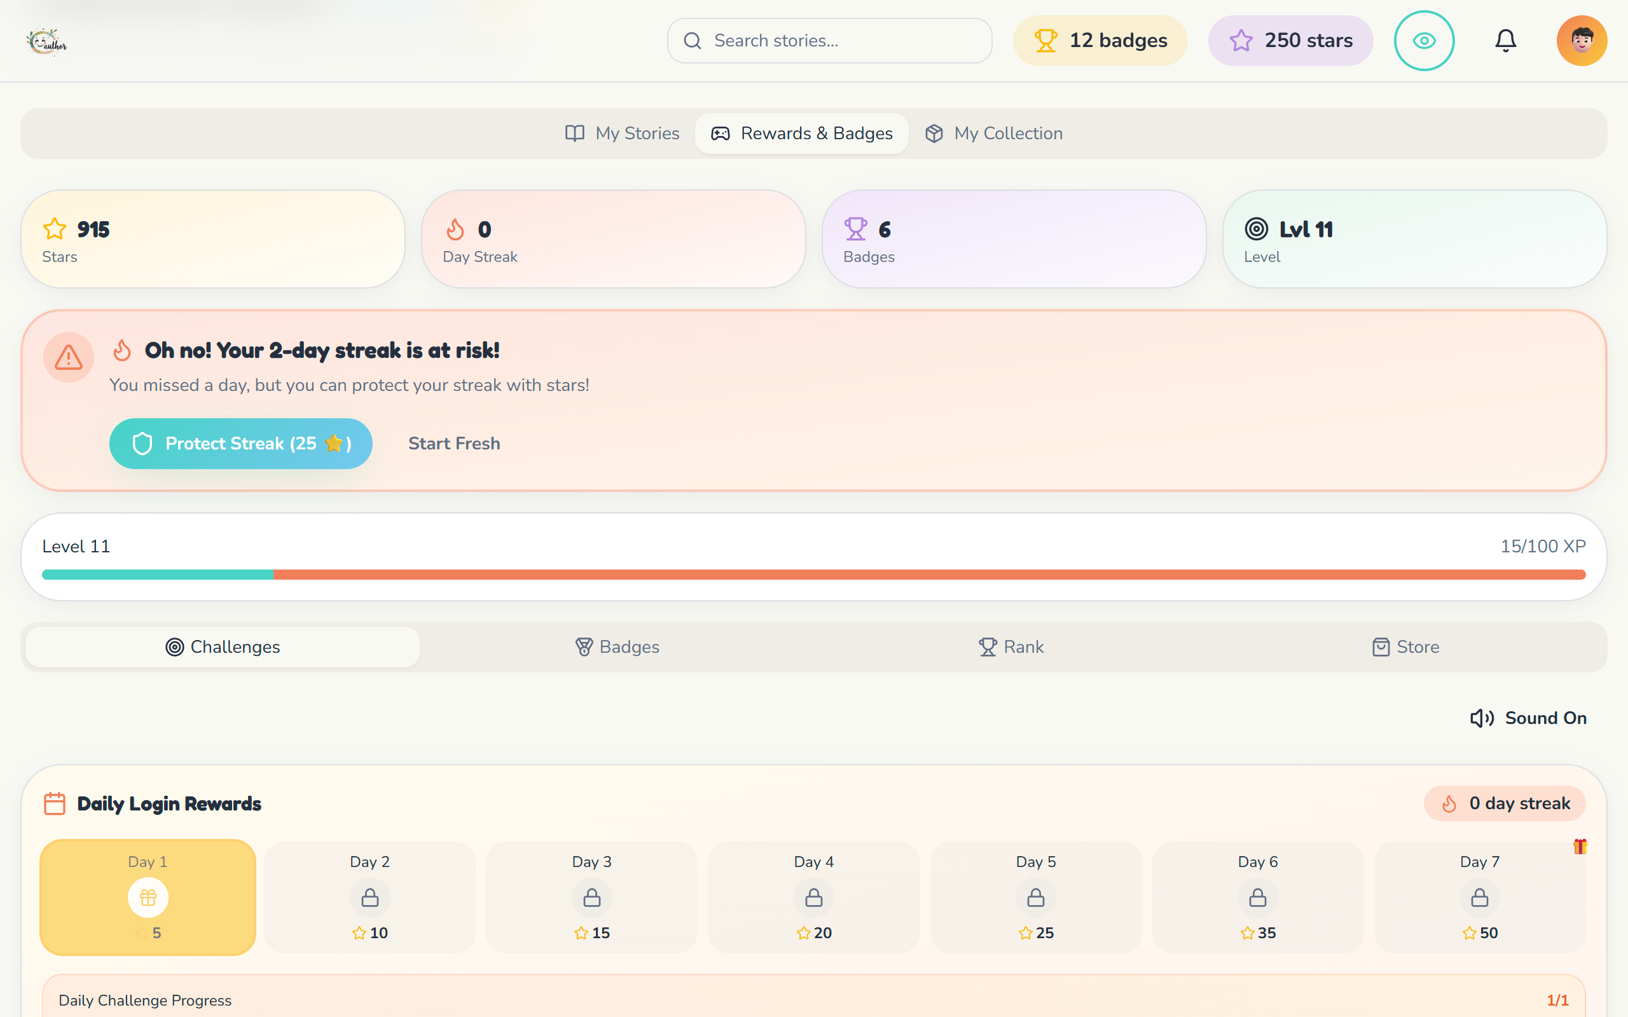1628x1017 pixels.
Task: Click the Search stories input field
Action: [829, 41]
